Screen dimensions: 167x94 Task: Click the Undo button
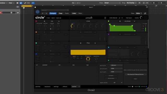coord(74,13)
